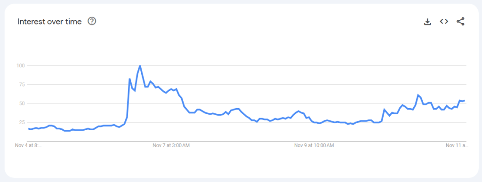Screen dimensions: 482x182
Task: Click the Nov 9 at 10:00 AM axis label
Action: pos(314,145)
